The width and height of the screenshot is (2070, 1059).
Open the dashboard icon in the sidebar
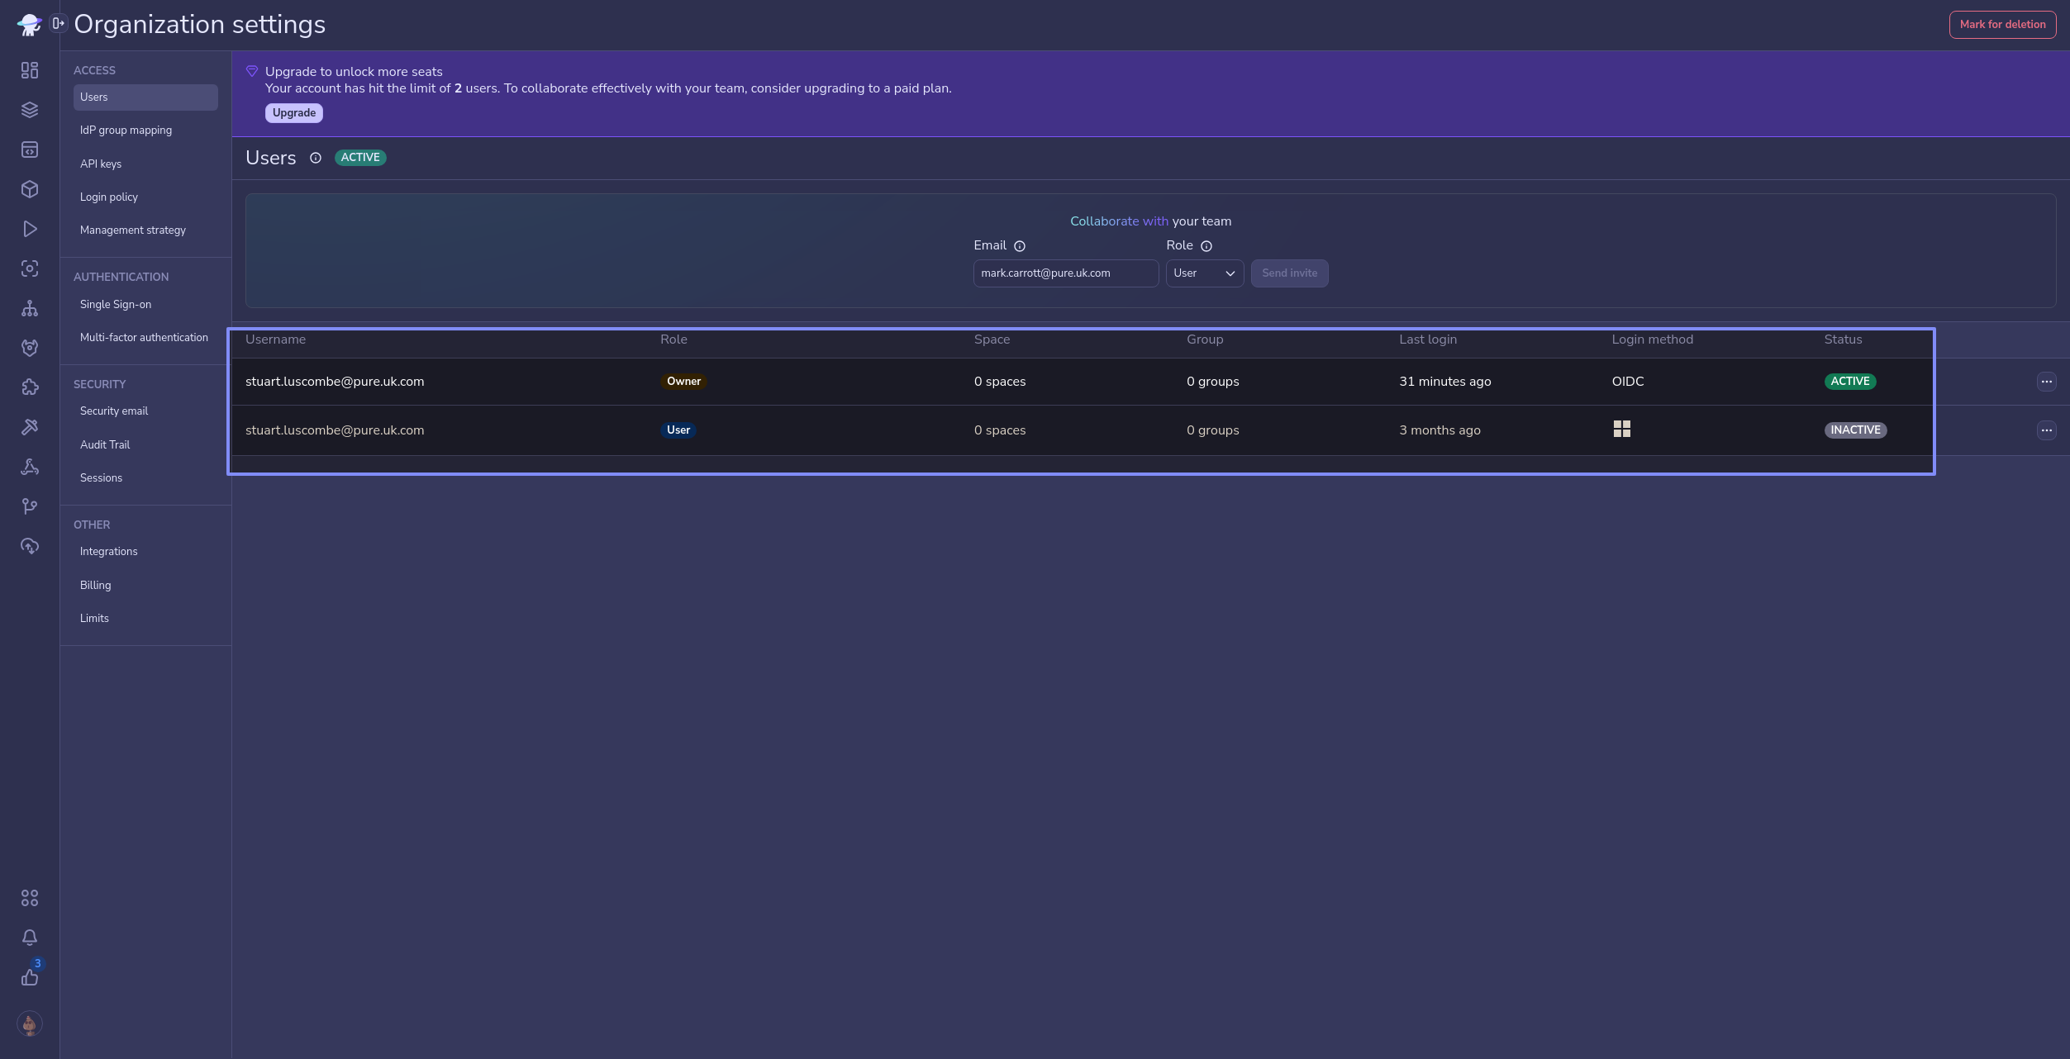coord(30,70)
